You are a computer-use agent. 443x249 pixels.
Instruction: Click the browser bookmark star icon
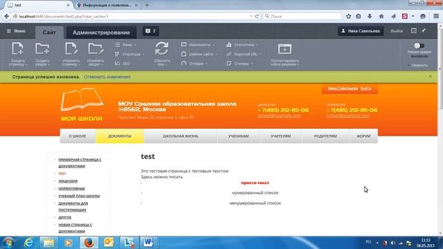click(x=349, y=17)
